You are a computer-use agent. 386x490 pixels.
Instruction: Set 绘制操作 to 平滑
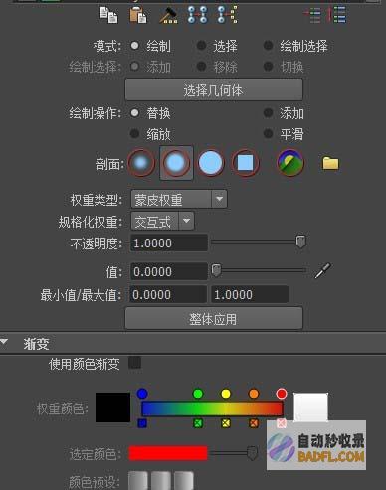[268, 134]
